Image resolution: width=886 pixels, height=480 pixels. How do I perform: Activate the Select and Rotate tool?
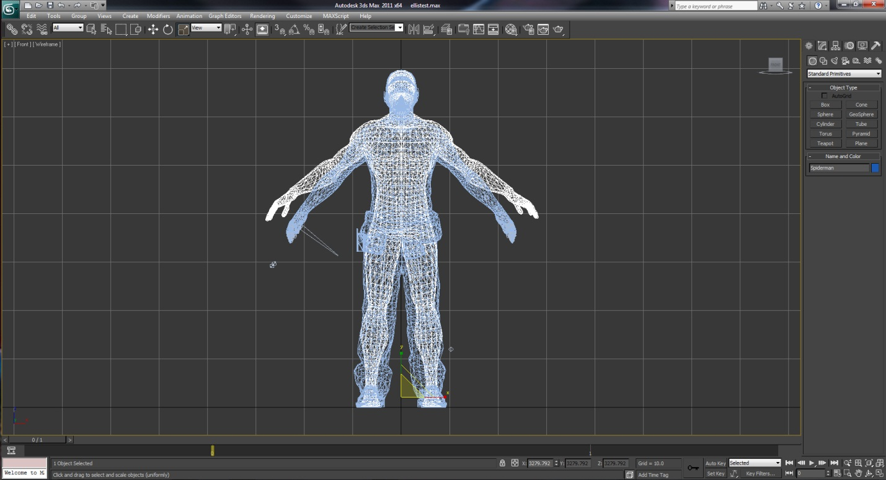coord(168,29)
